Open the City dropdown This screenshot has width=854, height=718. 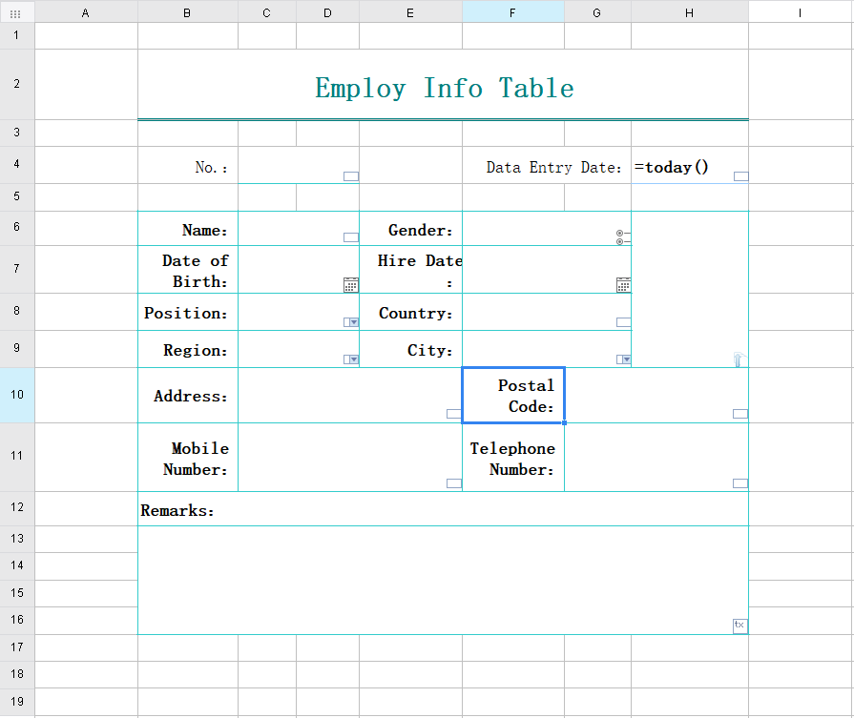point(624,359)
